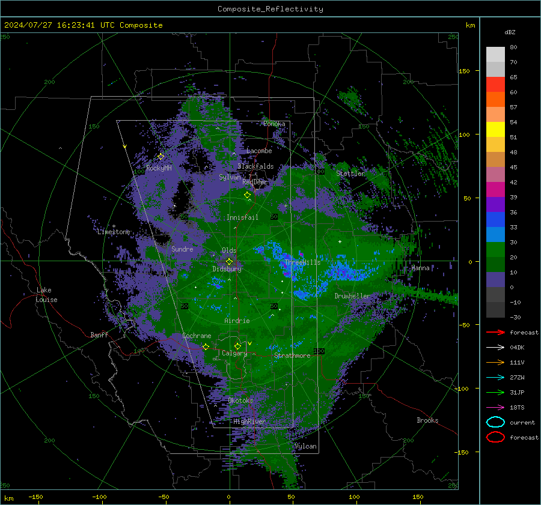Click the Ponoka city label
The image size is (541, 505).
[274, 124]
